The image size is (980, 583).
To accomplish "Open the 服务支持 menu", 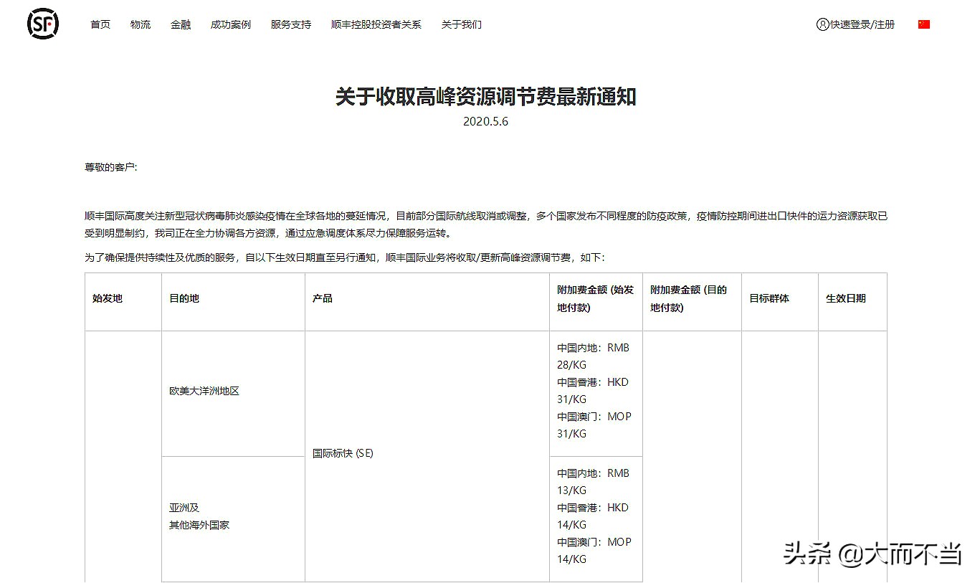I will pyautogui.click(x=291, y=24).
